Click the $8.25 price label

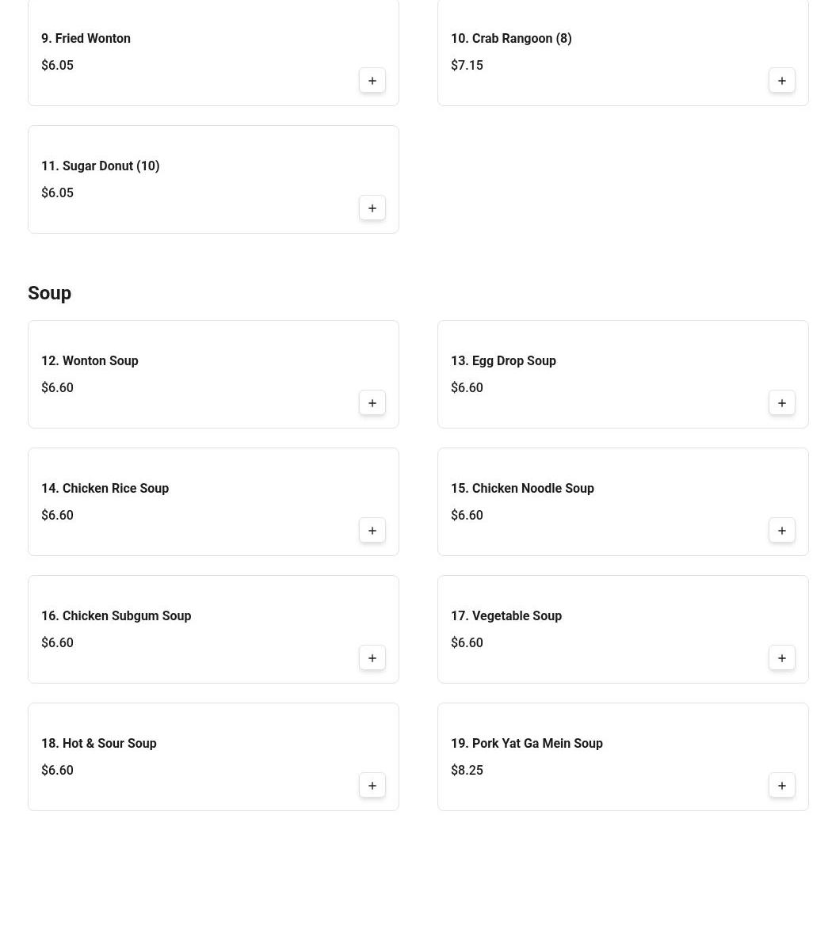coord(467,771)
